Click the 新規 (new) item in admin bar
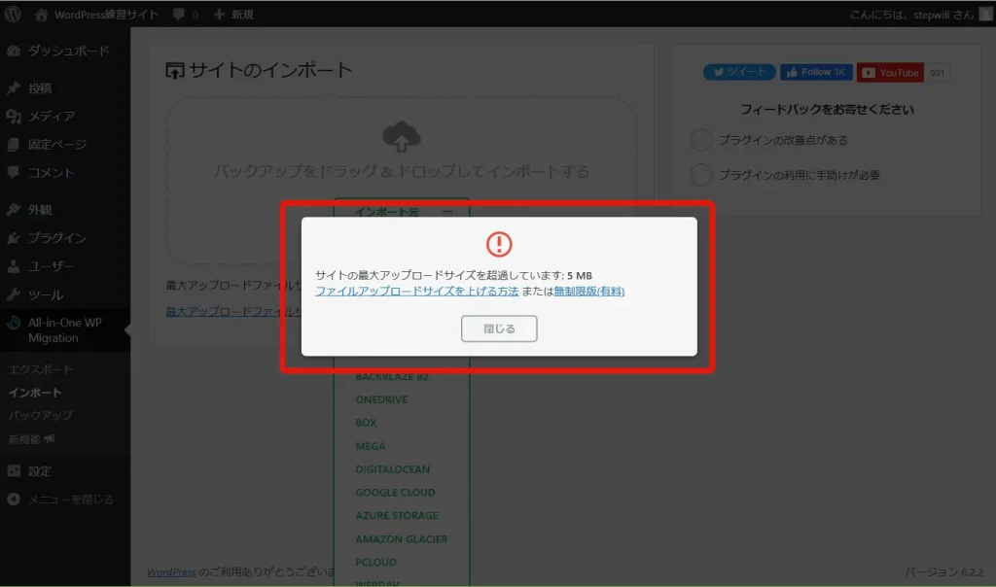The height and width of the screenshot is (587, 996). point(233,14)
